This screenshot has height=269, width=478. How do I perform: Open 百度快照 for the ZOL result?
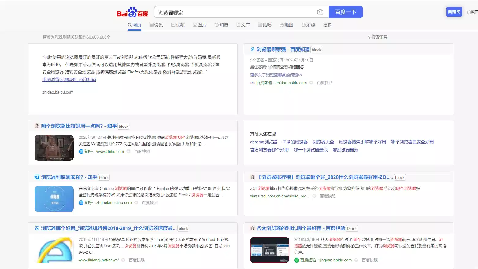328,196
